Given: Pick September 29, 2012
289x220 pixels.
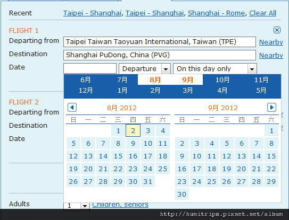Looking at the screenshot, I should pyautogui.click(x=271, y=182).
